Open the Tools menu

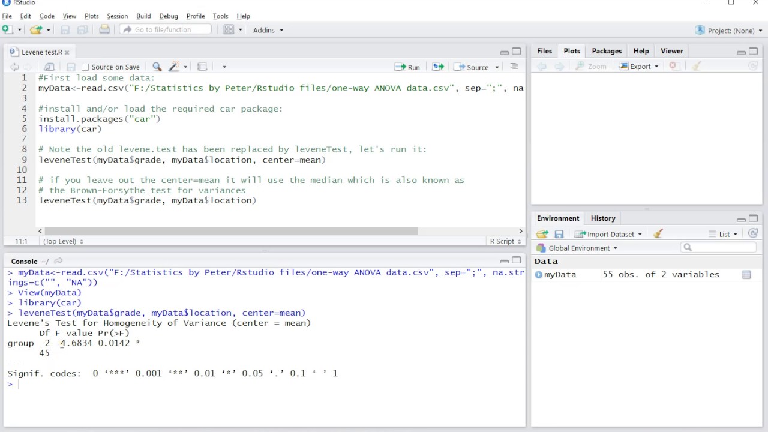coord(220,16)
